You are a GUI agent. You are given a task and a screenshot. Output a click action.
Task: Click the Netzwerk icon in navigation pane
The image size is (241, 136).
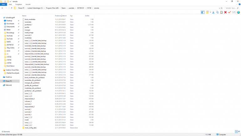click(4, 85)
